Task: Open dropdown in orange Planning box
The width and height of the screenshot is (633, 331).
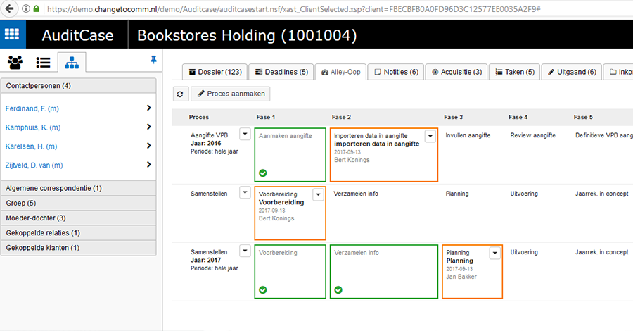Action: coord(495,253)
